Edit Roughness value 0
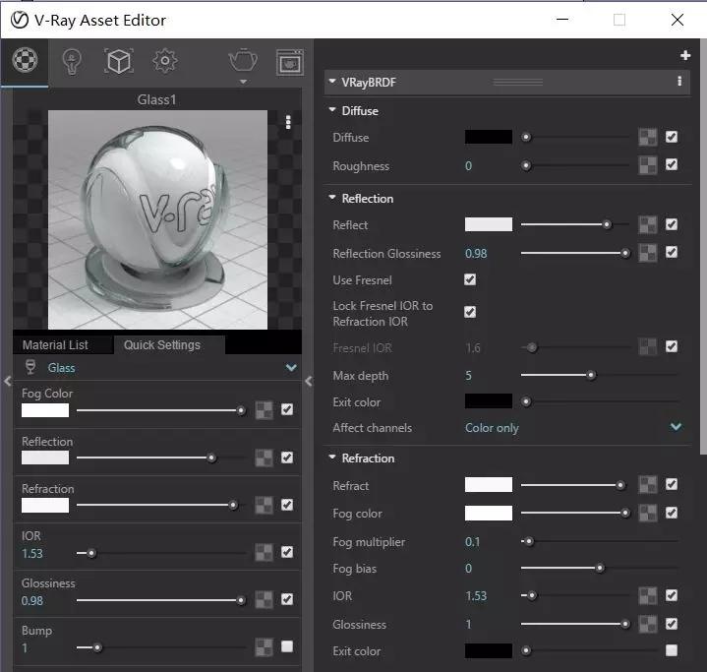 [468, 165]
